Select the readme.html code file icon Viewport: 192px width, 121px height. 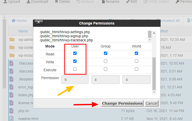click(11, 118)
